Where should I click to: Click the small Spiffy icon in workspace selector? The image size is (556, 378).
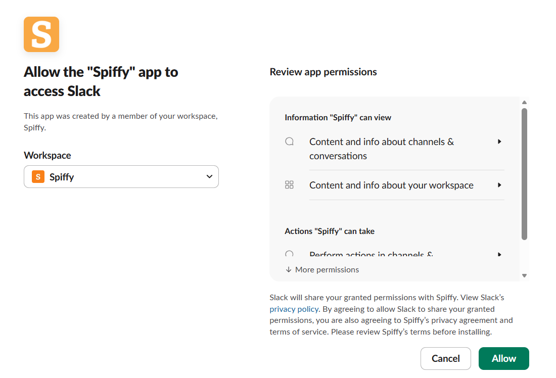[38, 177]
